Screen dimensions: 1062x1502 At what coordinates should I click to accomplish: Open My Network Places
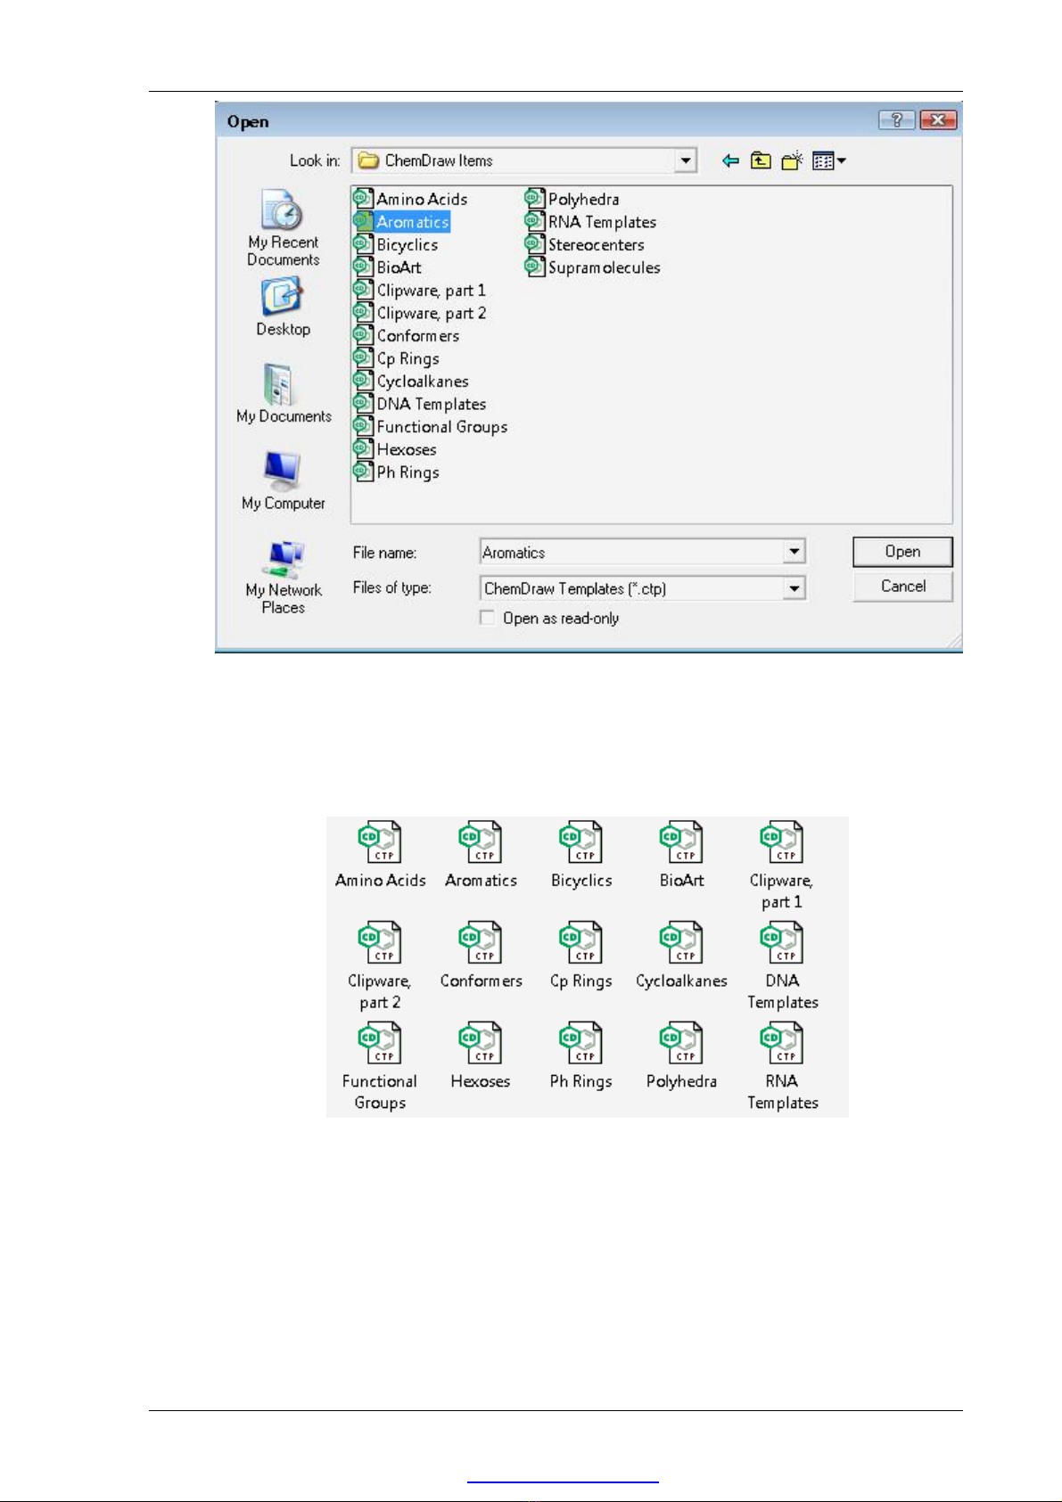(283, 577)
